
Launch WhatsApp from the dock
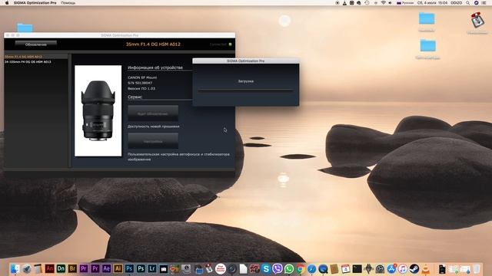pyautogui.click(x=289, y=268)
